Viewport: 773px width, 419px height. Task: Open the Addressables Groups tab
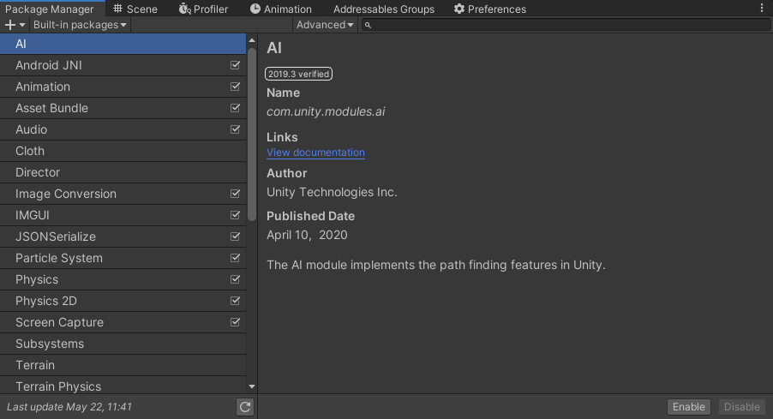[x=384, y=9]
